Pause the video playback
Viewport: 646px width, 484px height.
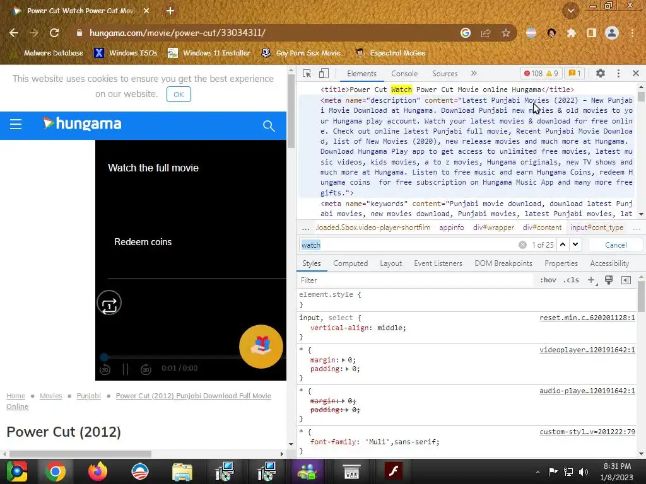126,369
